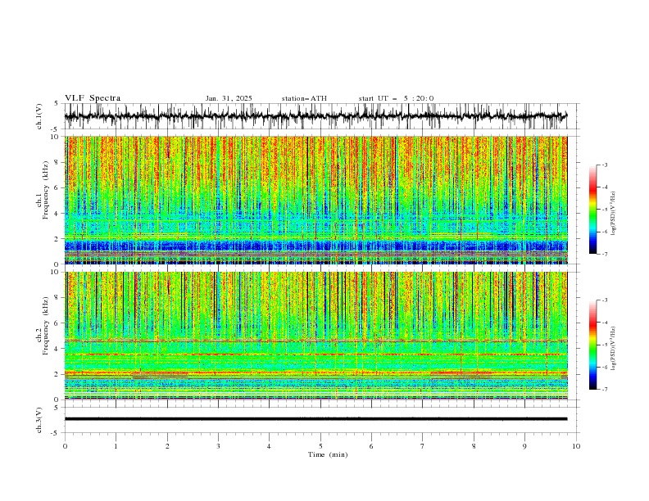Click the "Time (min)" axis title
649x501 pixels.
click(328, 454)
